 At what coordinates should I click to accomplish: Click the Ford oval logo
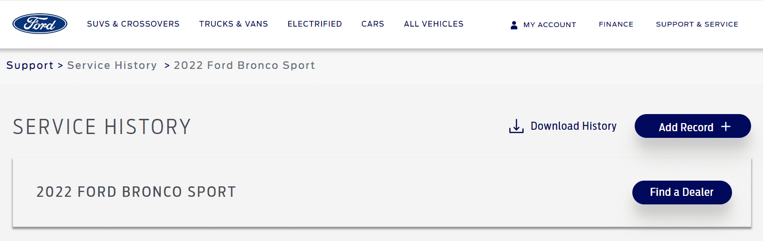pyautogui.click(x=40, y=24)
